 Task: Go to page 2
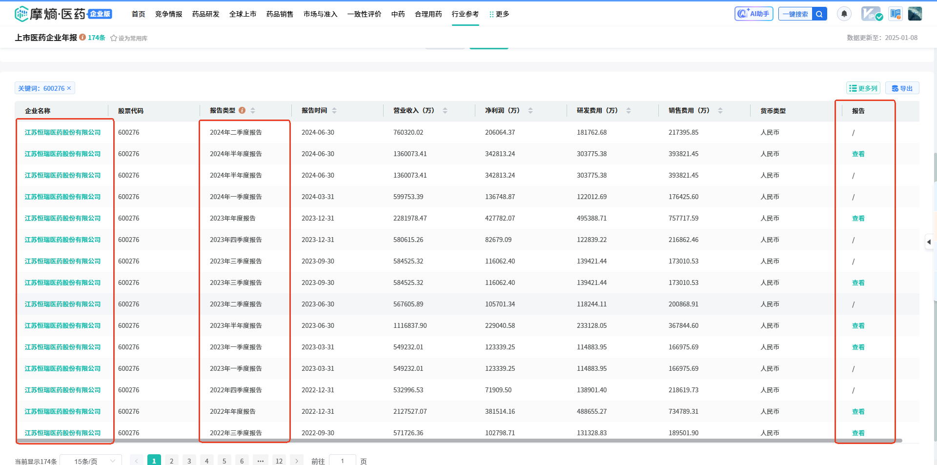click(172, 461)
